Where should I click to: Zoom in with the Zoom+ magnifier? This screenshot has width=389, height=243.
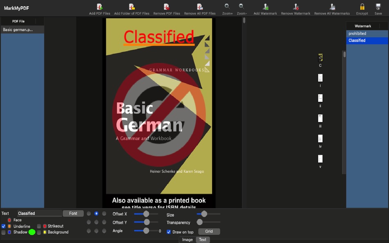click(x=227, y=7)
